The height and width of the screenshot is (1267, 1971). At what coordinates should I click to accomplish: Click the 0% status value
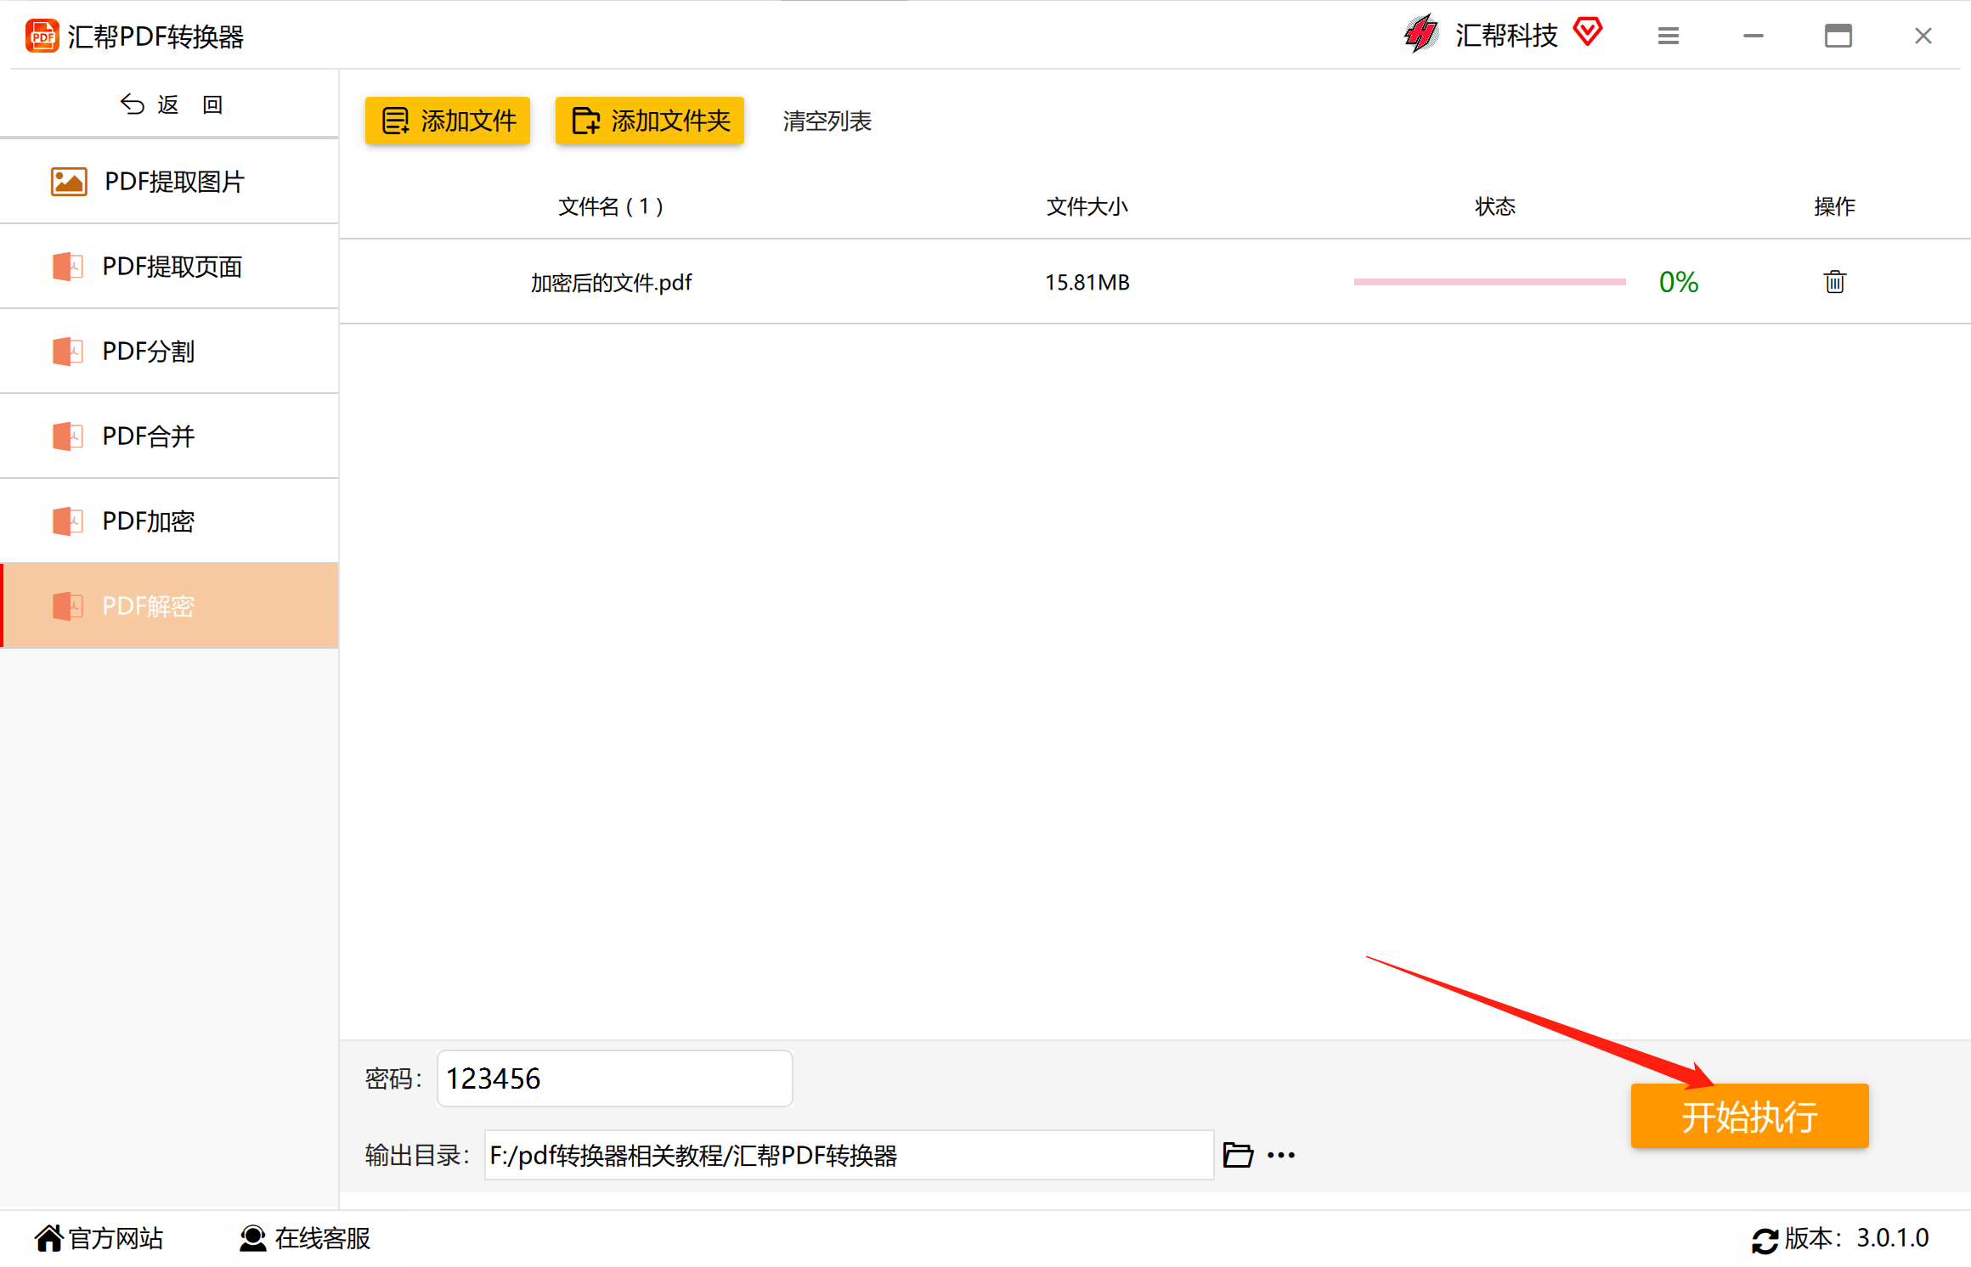coord(1679,282)
